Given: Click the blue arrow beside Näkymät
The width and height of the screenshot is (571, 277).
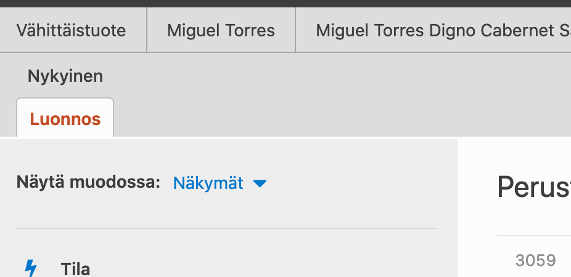Looking at the screenshot, I should 260,183.
